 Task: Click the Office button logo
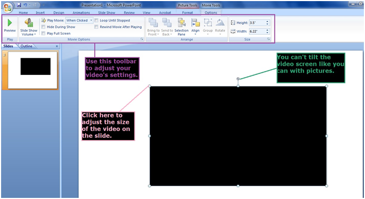point(7,8)
